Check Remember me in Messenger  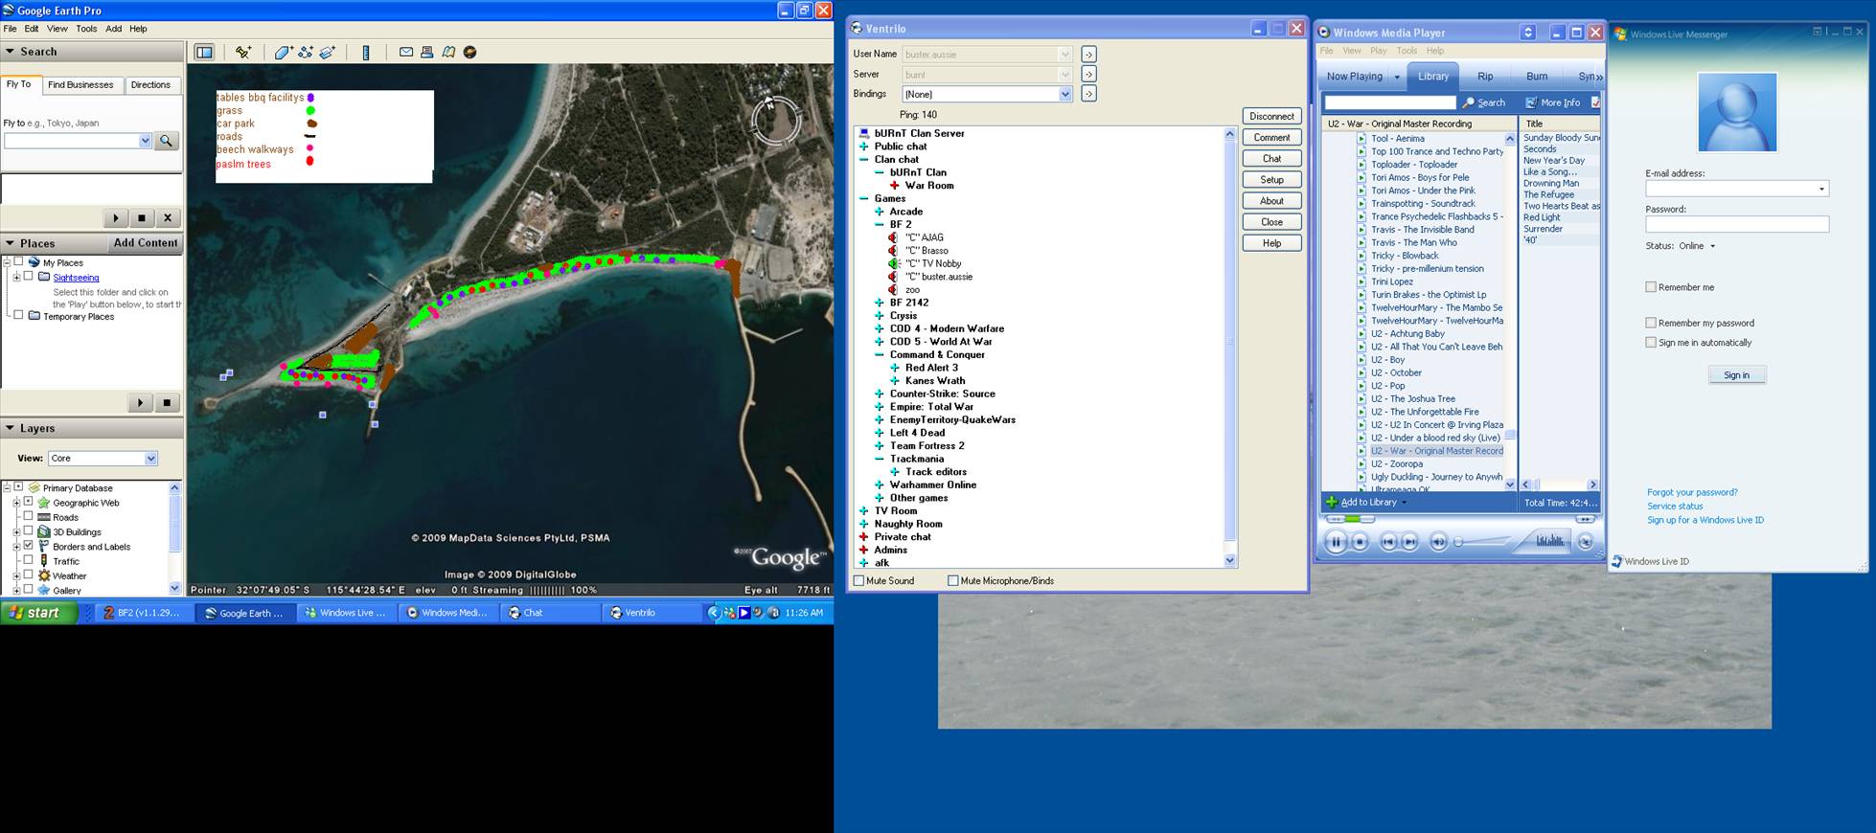[1651, 287]
